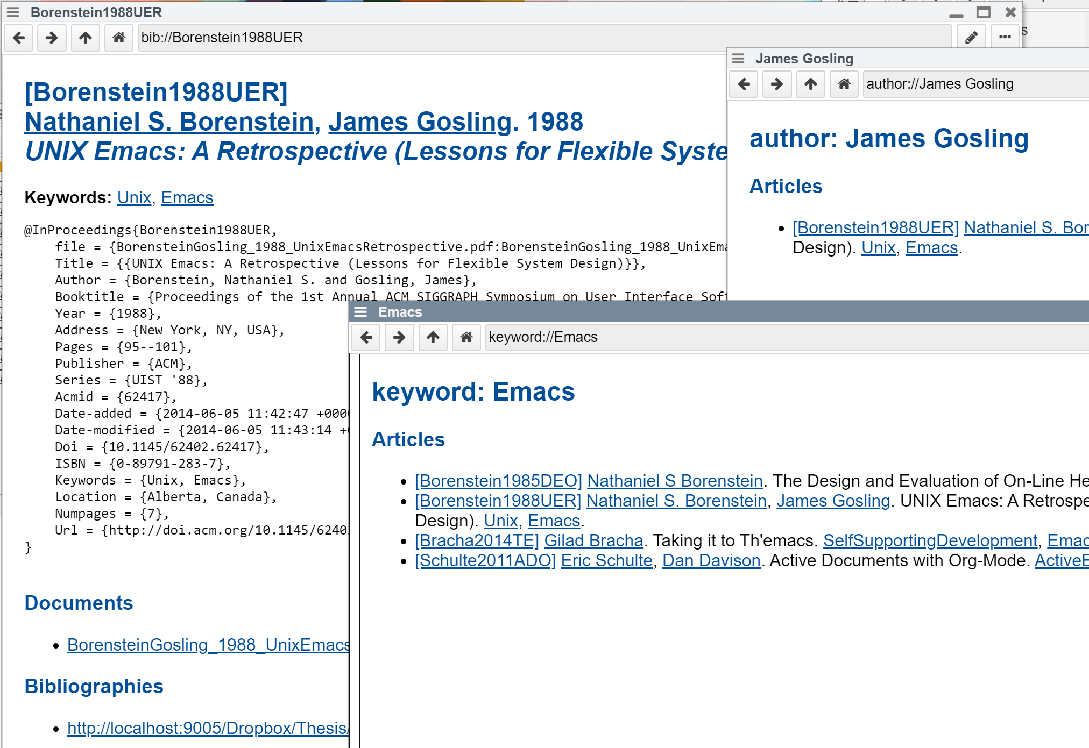Open the Unix keyword link under Keywords

tap(134, 197)
